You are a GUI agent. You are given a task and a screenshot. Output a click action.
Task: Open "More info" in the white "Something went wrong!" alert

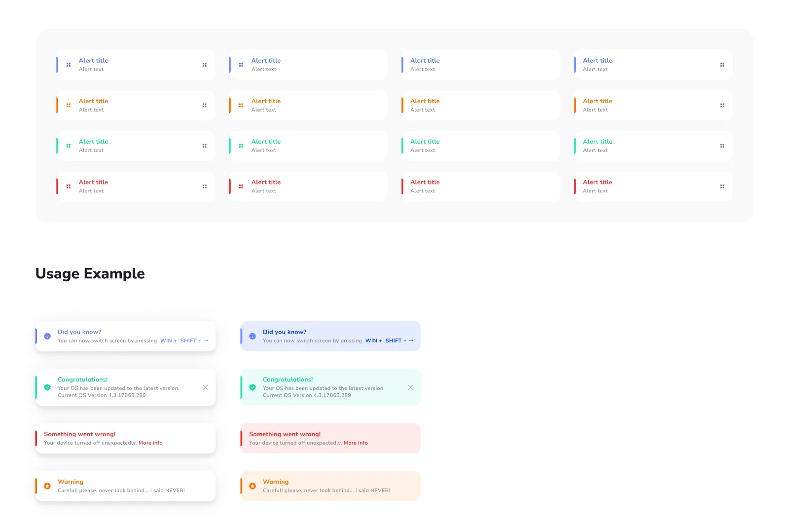[x=150, y=443]
